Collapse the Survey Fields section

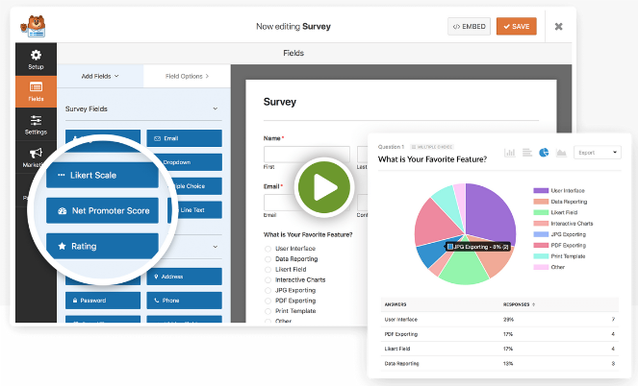pyautogui.click(x=215, y=109)
